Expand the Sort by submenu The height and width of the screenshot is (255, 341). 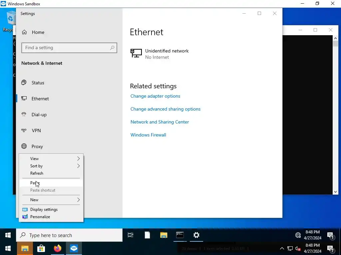(51, 166)
